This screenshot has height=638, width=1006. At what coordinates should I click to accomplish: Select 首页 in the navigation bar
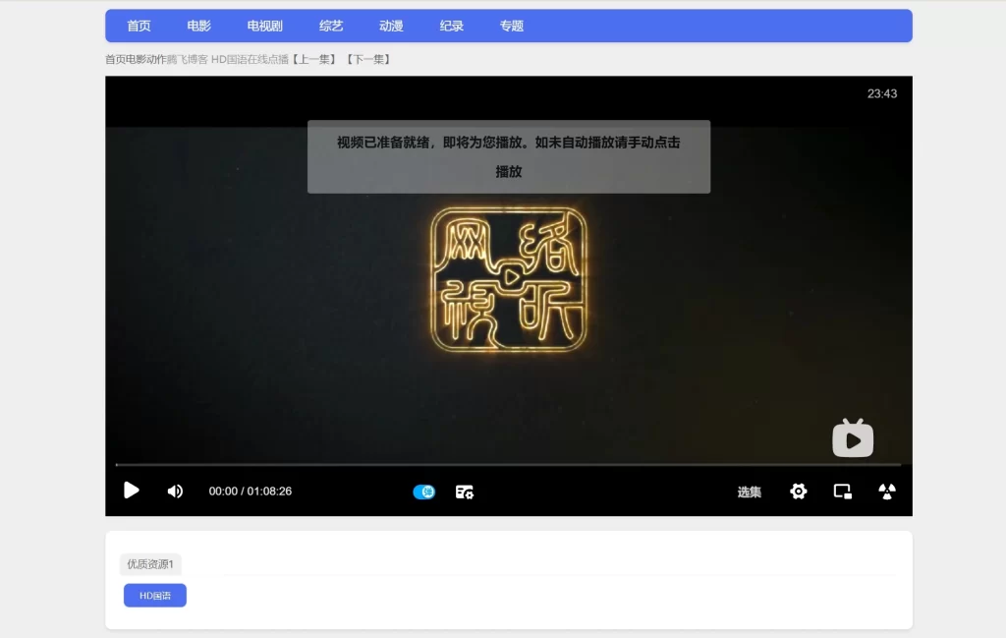(x=138, y=26)
